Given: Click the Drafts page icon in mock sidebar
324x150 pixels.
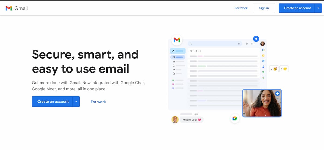Looking at the screenshot, I should pyautogui.click(x=174, y=73).
